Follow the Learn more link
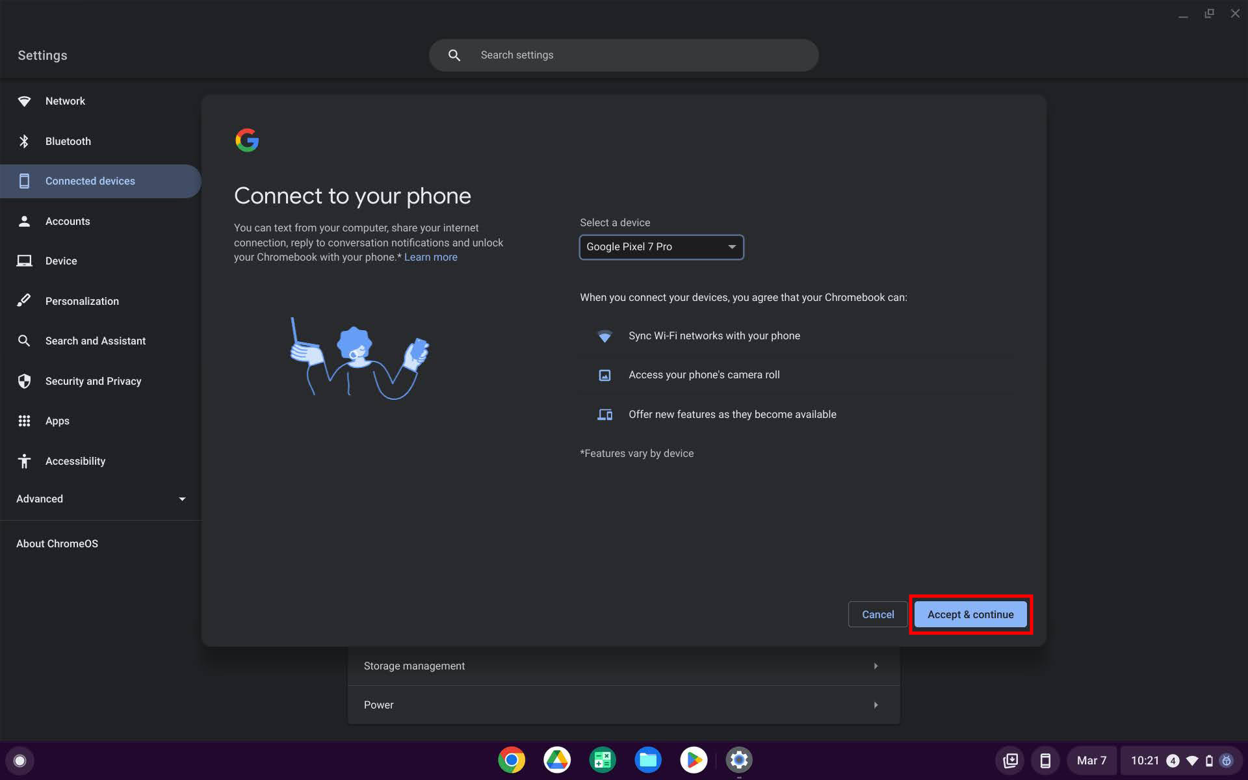The width and height of the screenshot is (1248, 780). click(430, 257)
